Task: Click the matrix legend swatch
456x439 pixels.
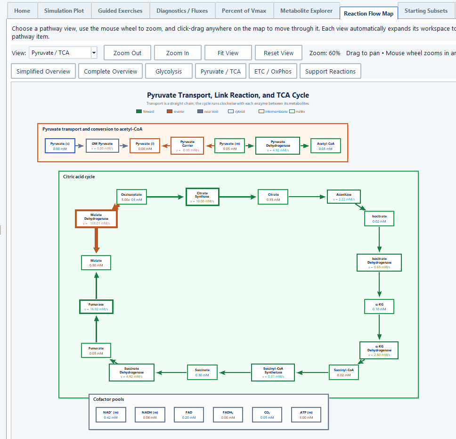Action: tap(292, 111)
